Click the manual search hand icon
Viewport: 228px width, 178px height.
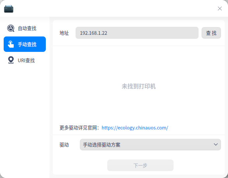[x=11, y=44]
